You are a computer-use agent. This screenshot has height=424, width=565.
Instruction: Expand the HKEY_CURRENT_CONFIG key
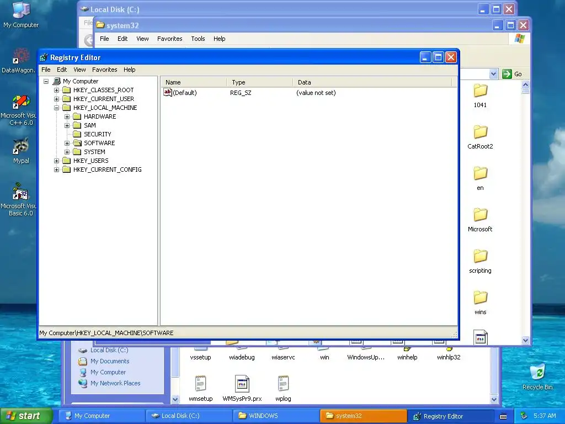[x=57, y=170]
